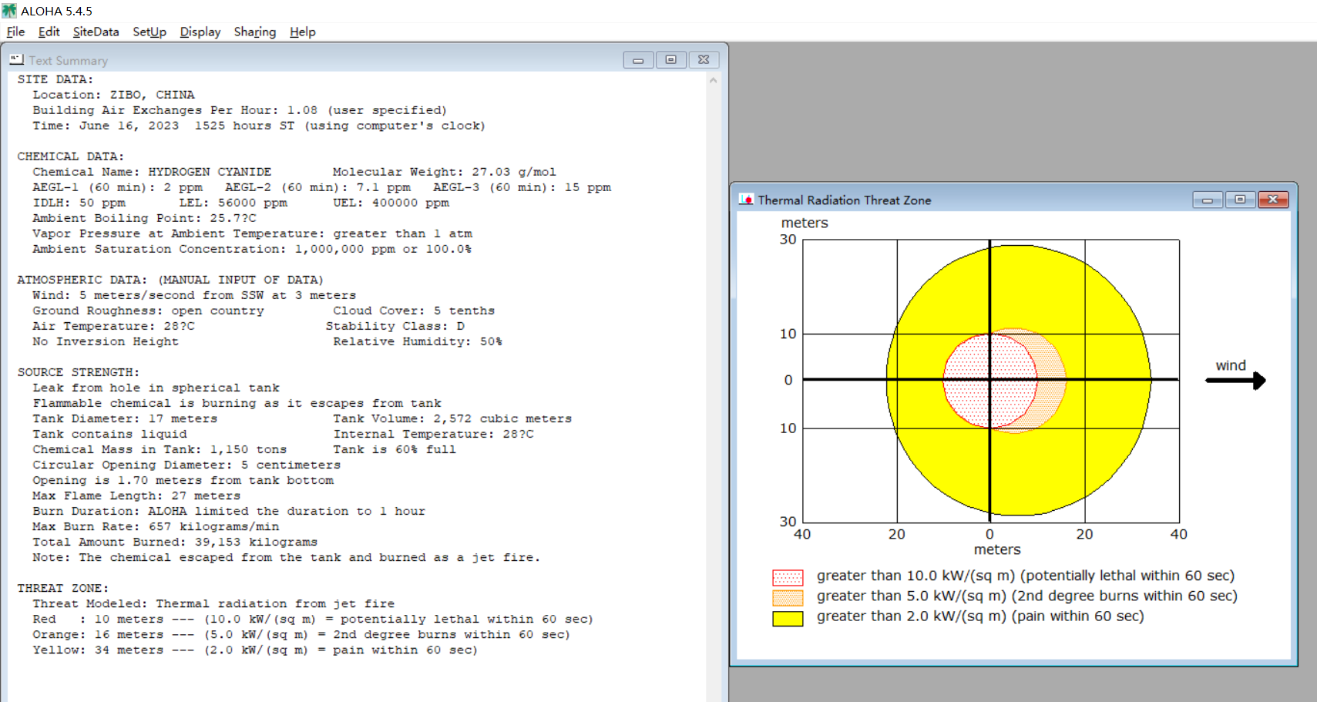This screenshot has height=702, width=1317.
Task: Open the SetUp menu
Action: pos(150,32)
